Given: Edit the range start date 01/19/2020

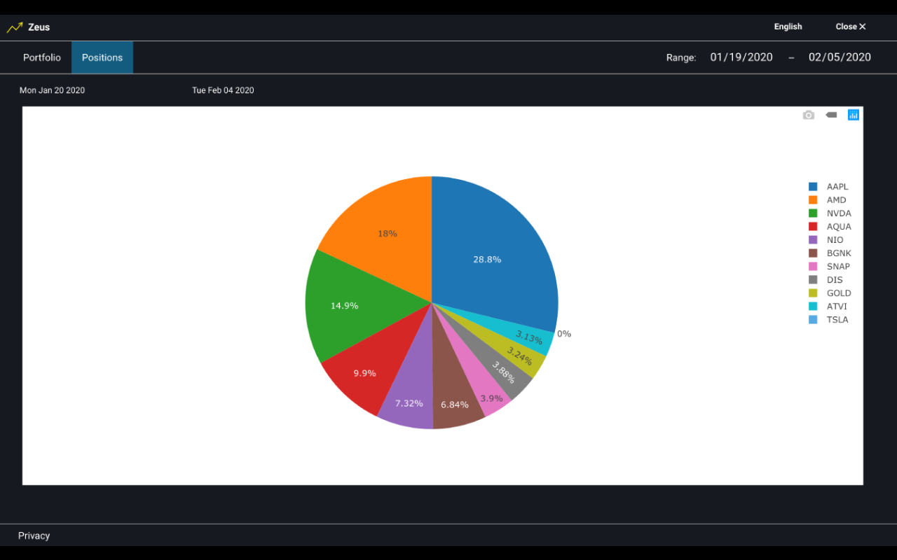Looking at the screenshot, I should pos(741,57).
